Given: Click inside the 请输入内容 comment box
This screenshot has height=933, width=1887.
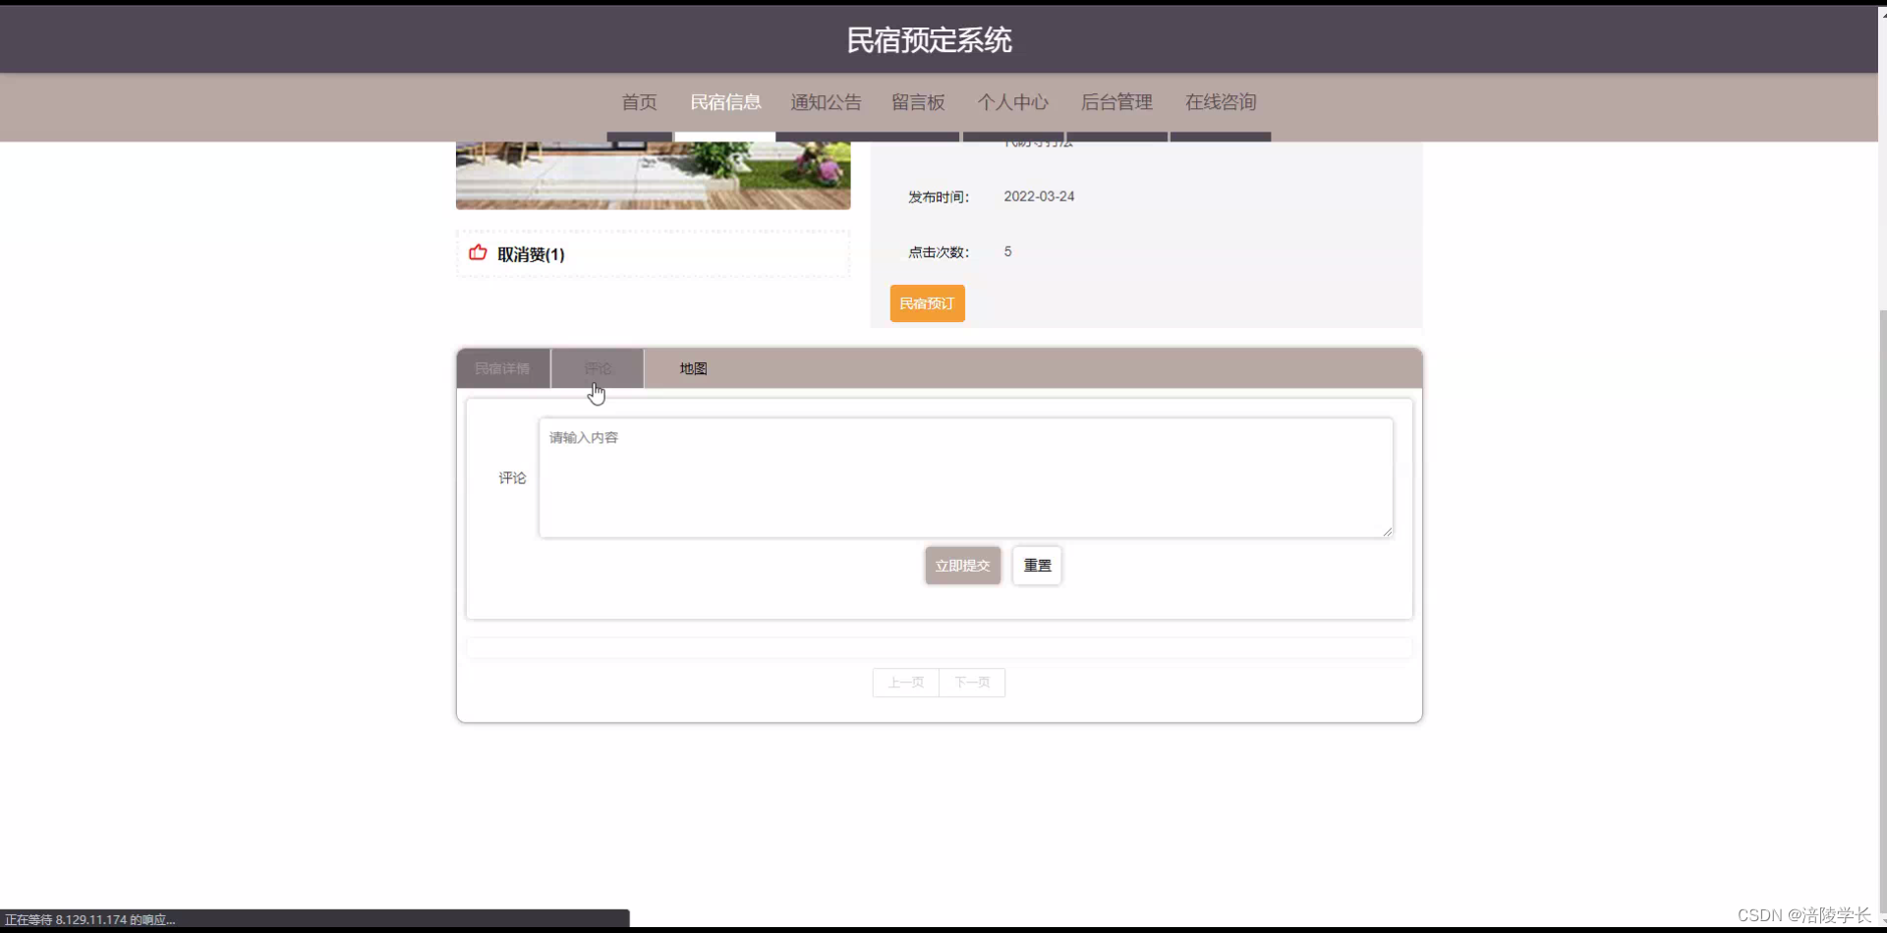Looking at the screenshot, I should (x=965, y=476).
